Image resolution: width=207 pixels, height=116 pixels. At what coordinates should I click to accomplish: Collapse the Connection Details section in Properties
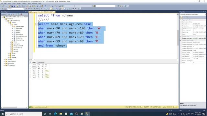(x=180, y=40)
